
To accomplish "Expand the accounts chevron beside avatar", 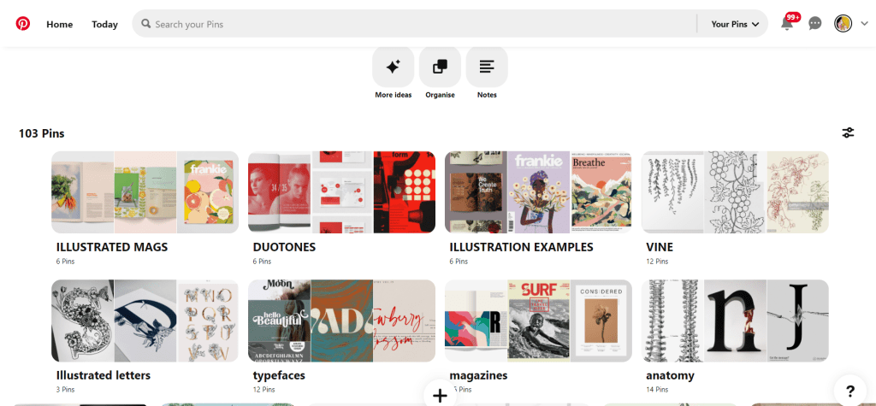I will point(863,24).
